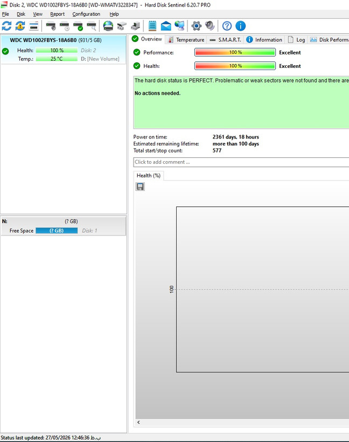
Task: Click the globe and monitor network icon
Action: (179, 26)
